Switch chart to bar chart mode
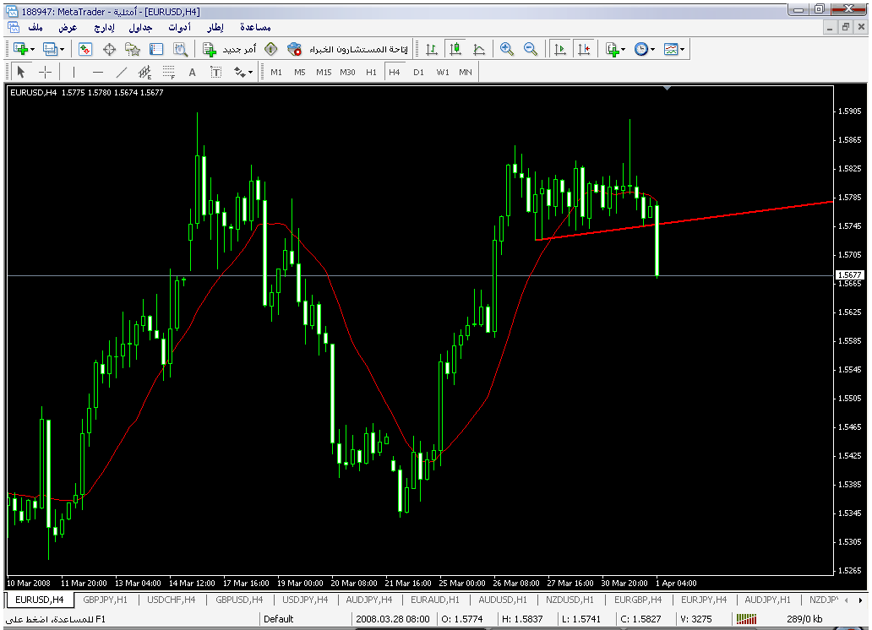Viewport: 872px width, 630px height. click(432, 49)
